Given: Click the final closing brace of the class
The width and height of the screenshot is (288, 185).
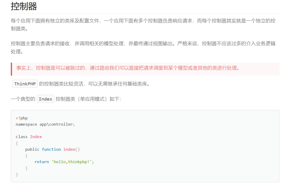Looking at the screenshot, I should (x=17, y=174).
